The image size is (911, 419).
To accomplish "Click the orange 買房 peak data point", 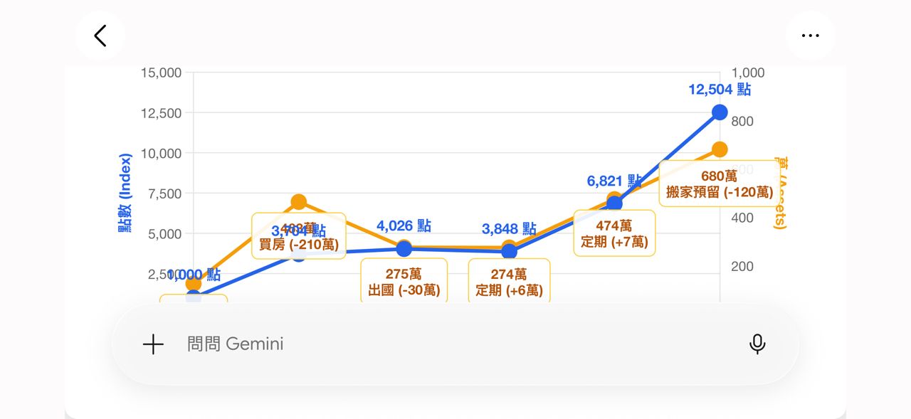I will point(299,202).
